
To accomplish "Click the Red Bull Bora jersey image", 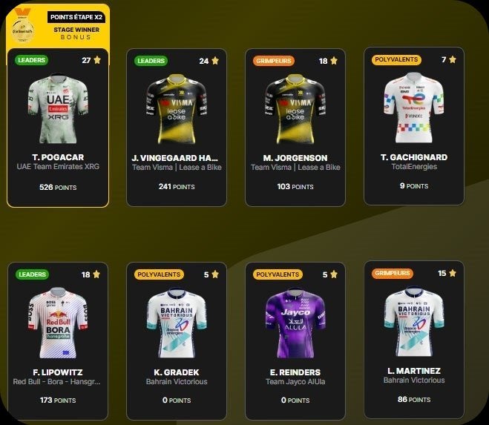I will pos(58,323).
